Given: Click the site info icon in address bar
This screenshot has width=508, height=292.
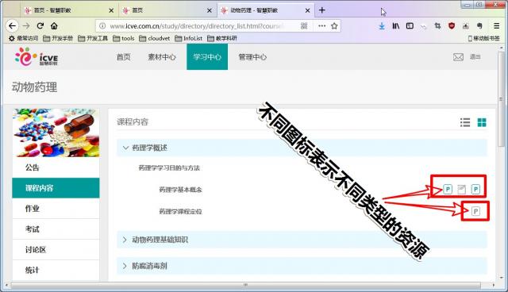Looking at the screenshot, I should point(102,26).
